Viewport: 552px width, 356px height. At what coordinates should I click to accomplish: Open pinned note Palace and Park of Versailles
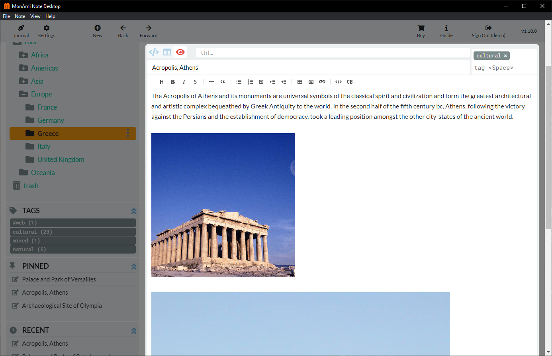[59, 279]
